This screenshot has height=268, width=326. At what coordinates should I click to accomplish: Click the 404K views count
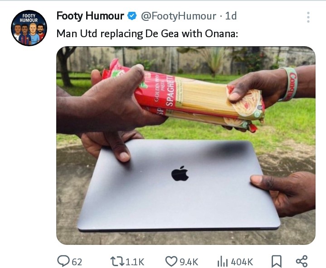pos(242,262)
